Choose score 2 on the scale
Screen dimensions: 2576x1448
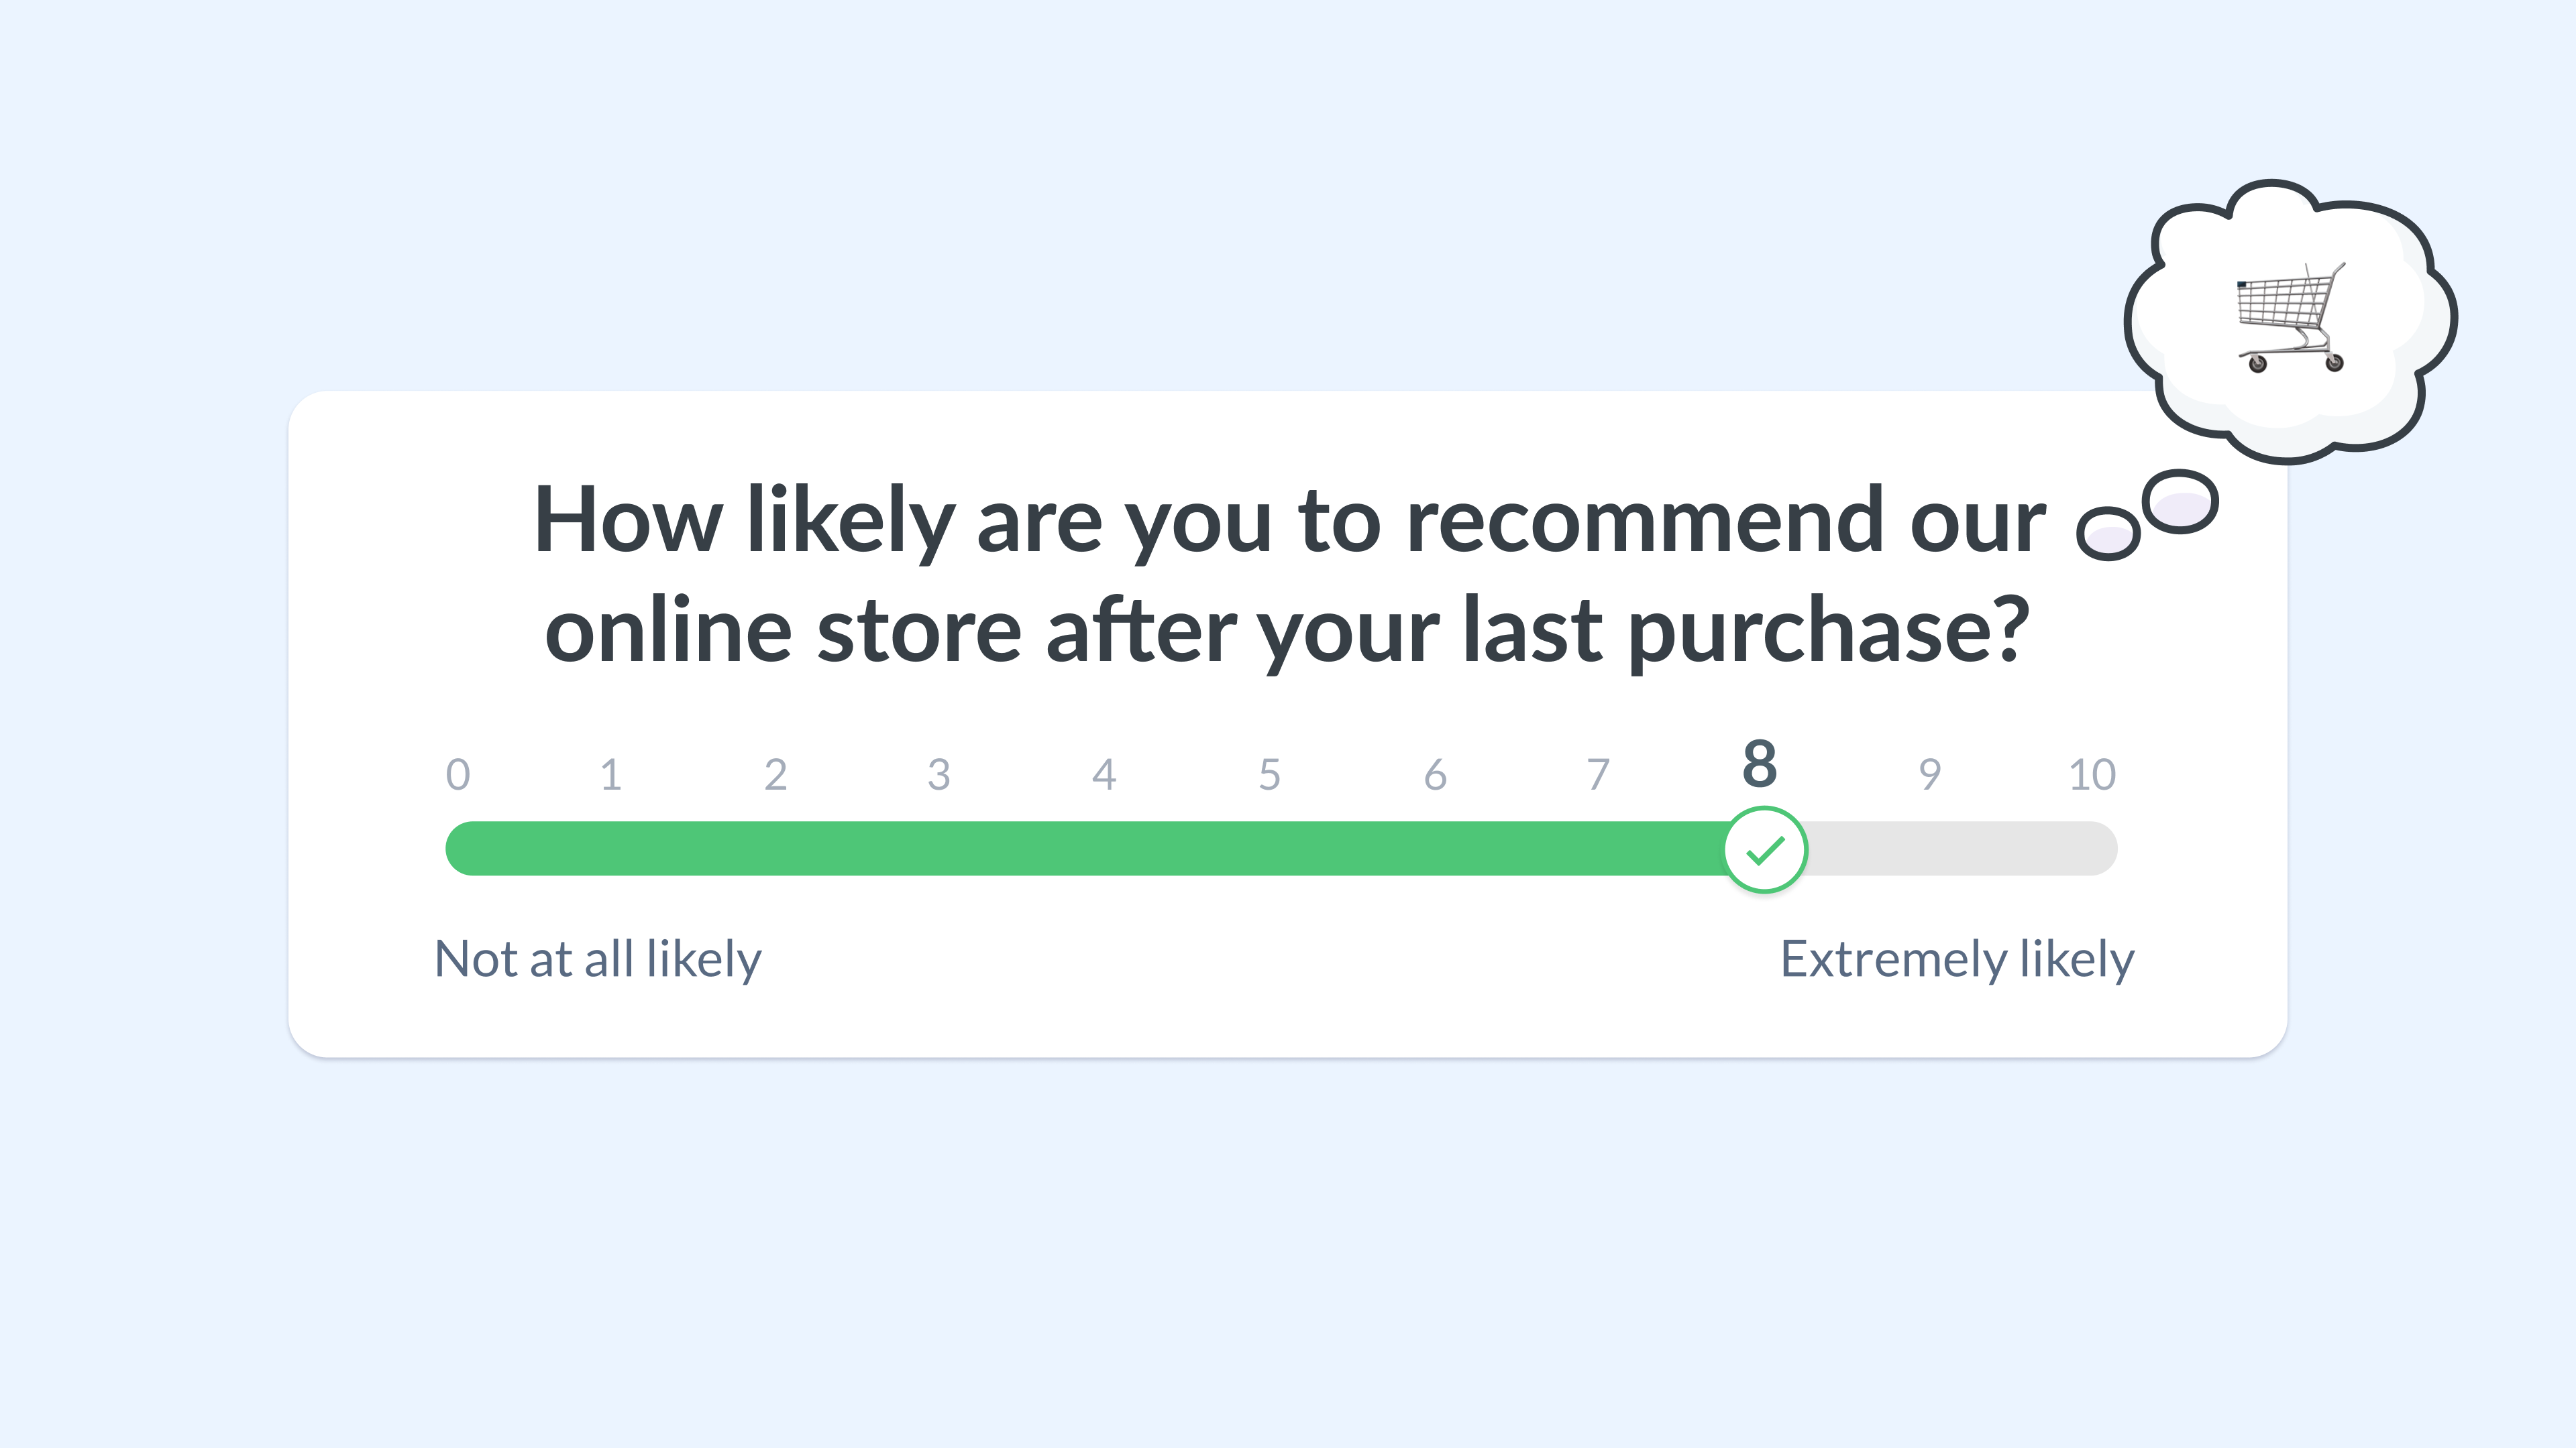[776, 774]
